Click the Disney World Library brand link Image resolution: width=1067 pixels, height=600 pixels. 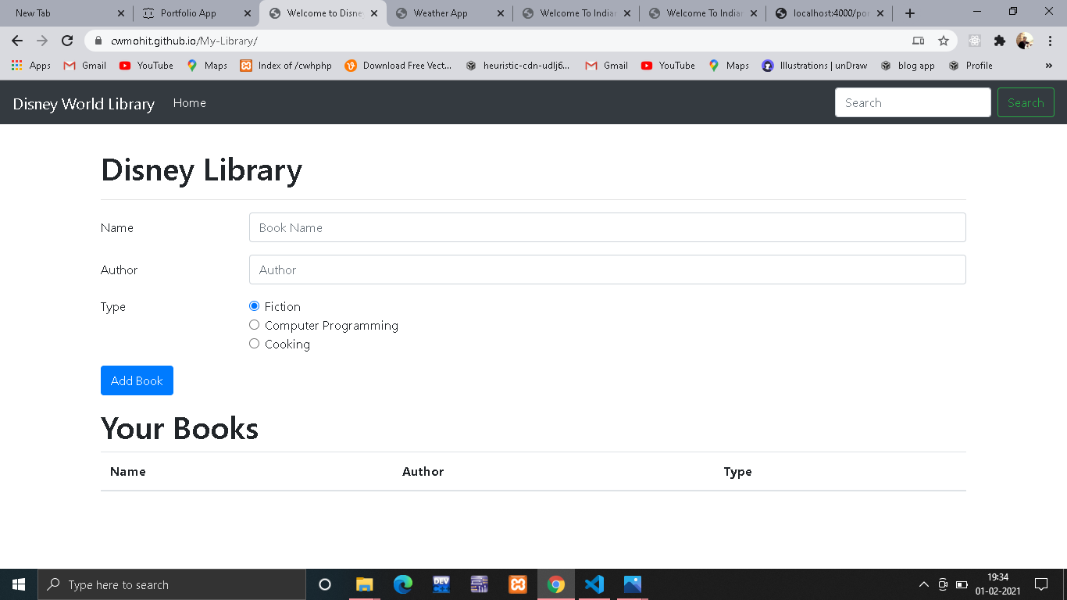[x=84, y=103]
